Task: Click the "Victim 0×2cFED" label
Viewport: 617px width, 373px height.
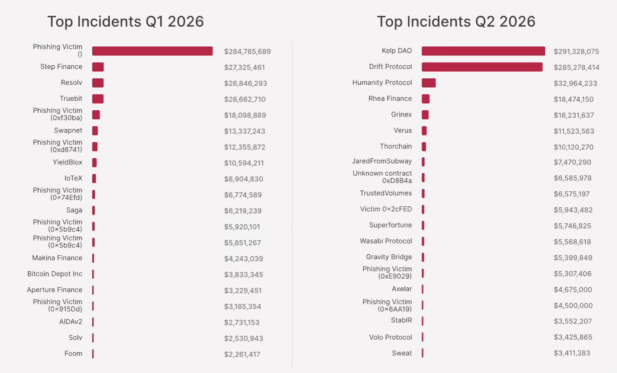Action: 386,209
